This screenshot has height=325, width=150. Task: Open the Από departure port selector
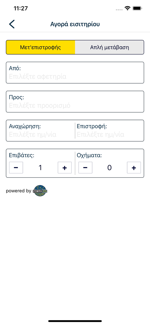(x=75, y=72)
